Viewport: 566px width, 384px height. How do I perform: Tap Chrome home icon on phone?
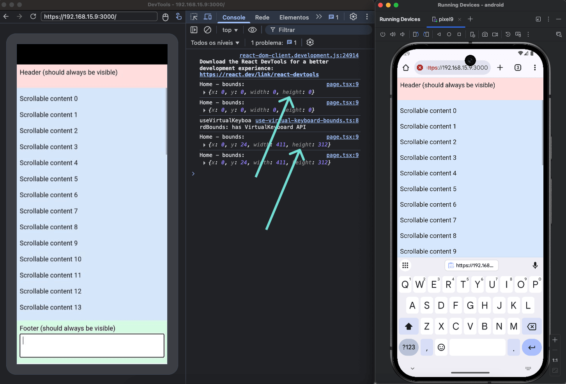(406, 68)
